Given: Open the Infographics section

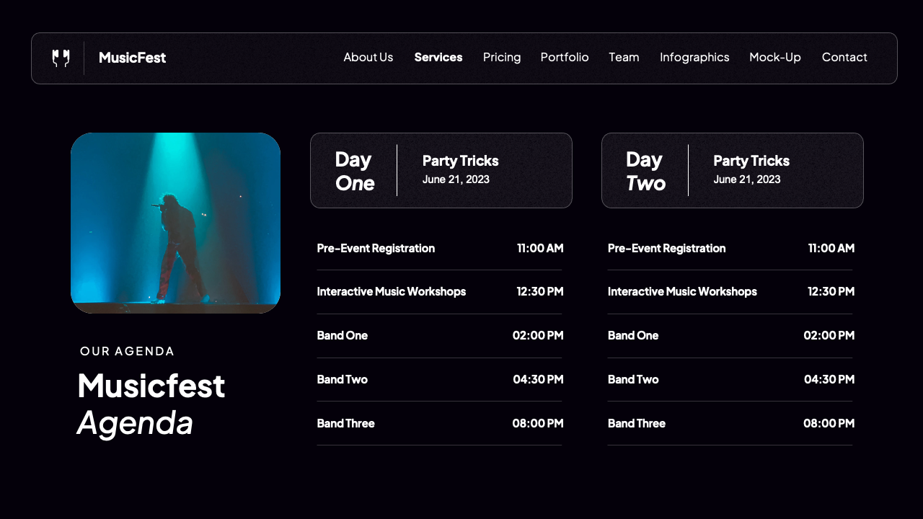Looking at the screenshot, I should point(694,57).
